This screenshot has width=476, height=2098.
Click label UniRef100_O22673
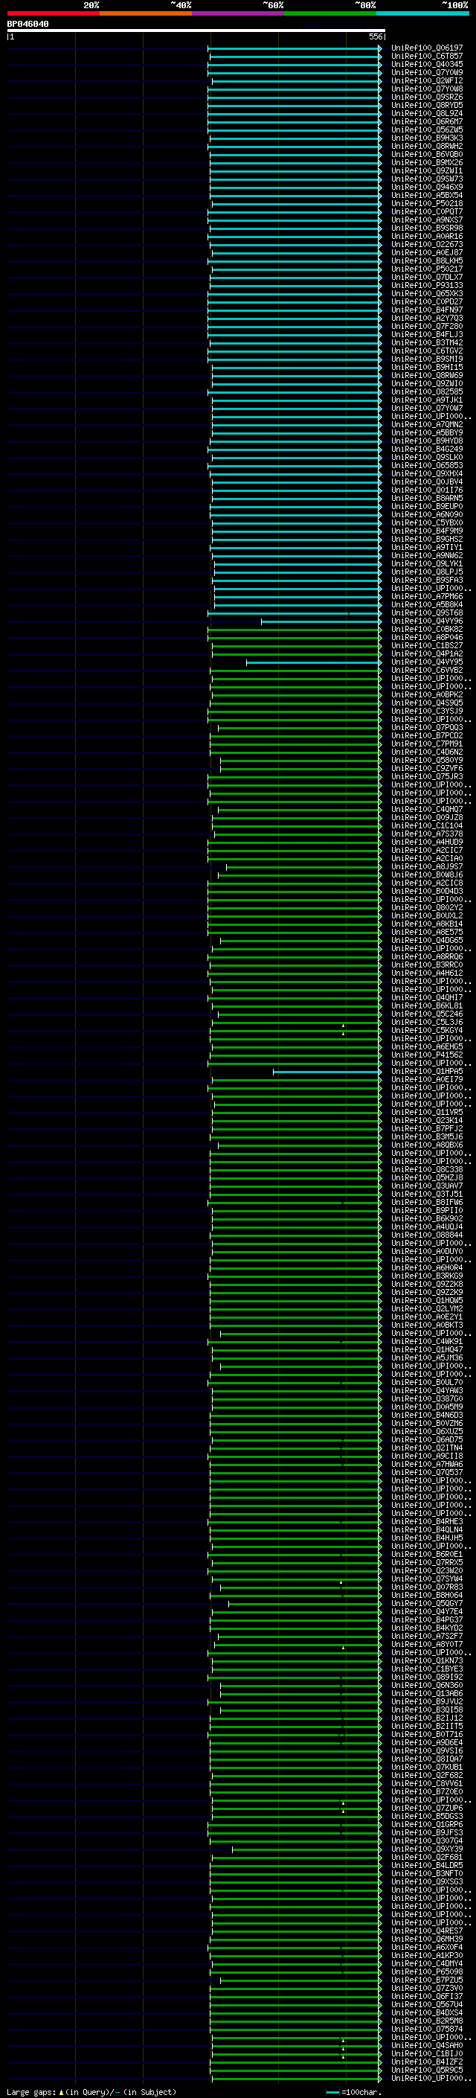click(x=427, y=245)
